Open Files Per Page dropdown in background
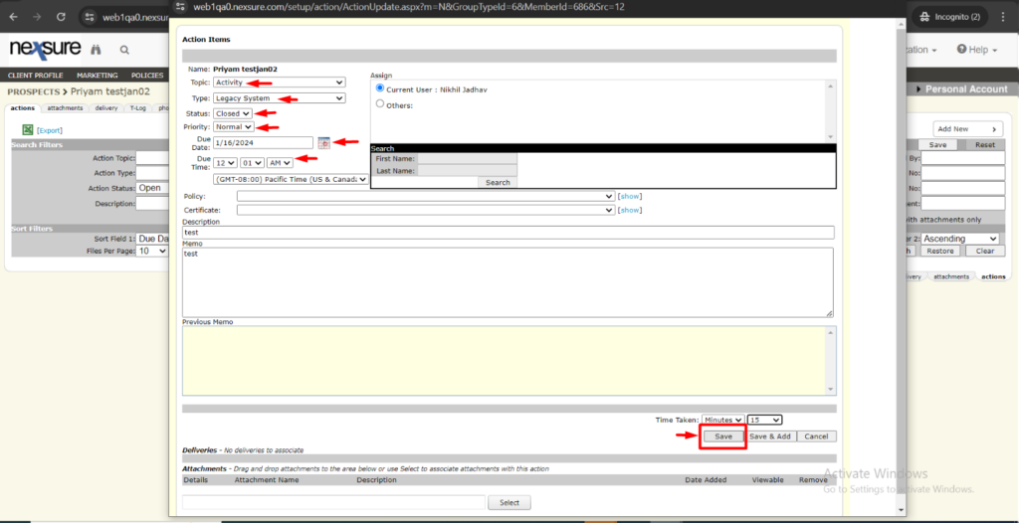 [x=152, y=251]
